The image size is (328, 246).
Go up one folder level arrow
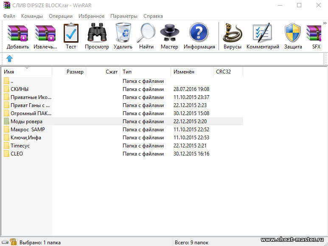[9, 59]
